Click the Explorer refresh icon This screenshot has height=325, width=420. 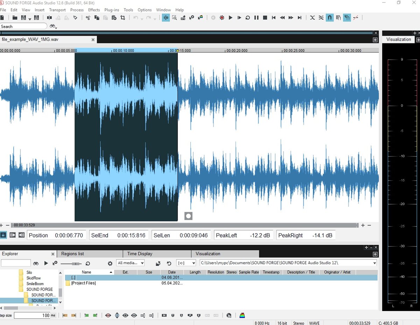[169, 263]
